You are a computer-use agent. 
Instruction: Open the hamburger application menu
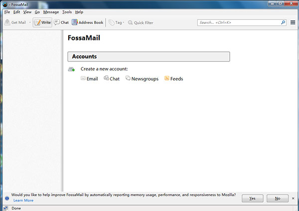point(293,22)
